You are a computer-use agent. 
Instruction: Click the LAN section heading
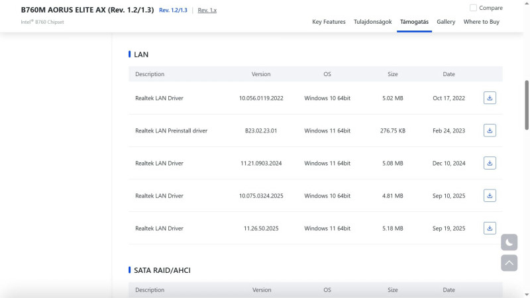click(141, 54)
